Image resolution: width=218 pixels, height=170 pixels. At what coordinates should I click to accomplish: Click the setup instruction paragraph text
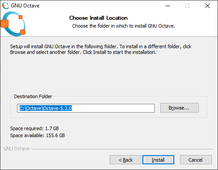click(100, 49)
